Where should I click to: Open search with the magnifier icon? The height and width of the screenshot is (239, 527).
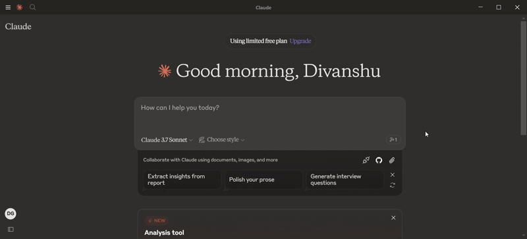click(32, 7)
